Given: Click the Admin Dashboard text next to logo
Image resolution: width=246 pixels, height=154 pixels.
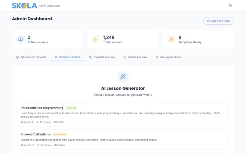Looking at the screenshot, I should 49,6.
